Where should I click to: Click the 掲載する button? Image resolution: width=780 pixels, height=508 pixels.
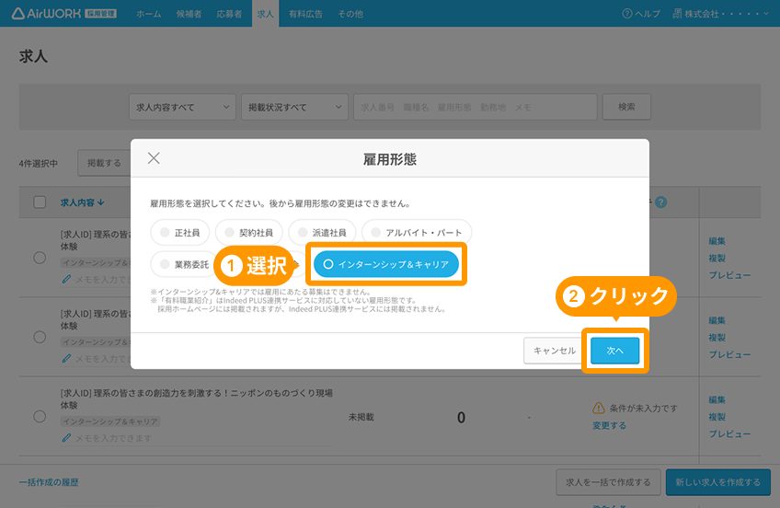104,163
